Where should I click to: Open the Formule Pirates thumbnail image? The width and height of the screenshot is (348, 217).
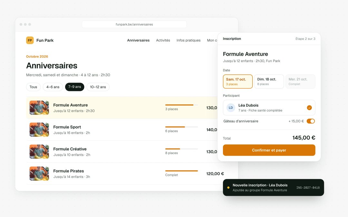pos(39,173)
